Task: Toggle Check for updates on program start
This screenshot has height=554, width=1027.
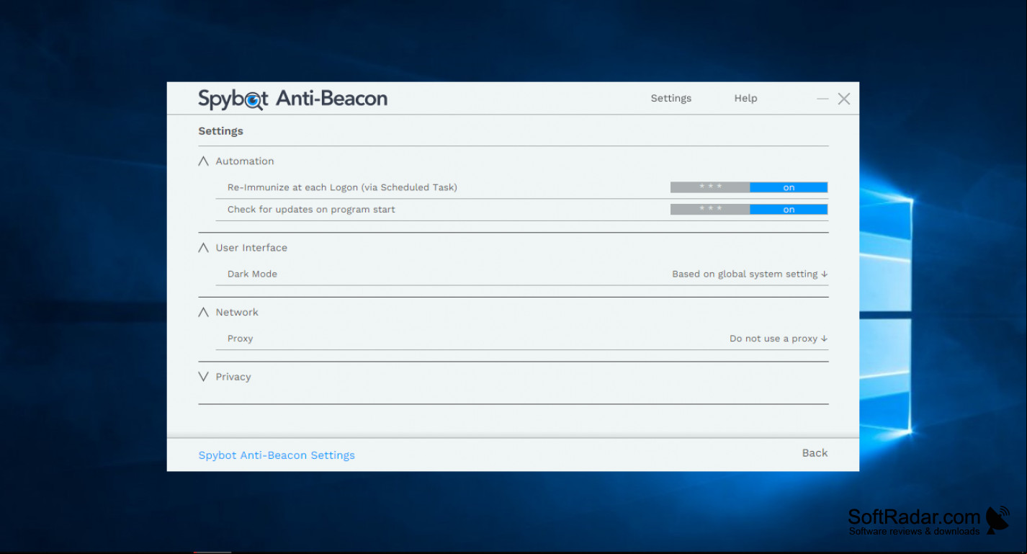Action: click(749, 210)
